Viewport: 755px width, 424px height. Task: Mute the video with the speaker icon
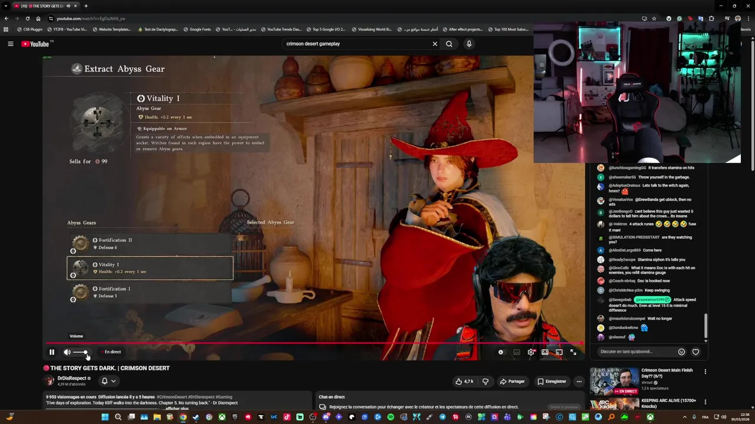click(x=67, y=352)
